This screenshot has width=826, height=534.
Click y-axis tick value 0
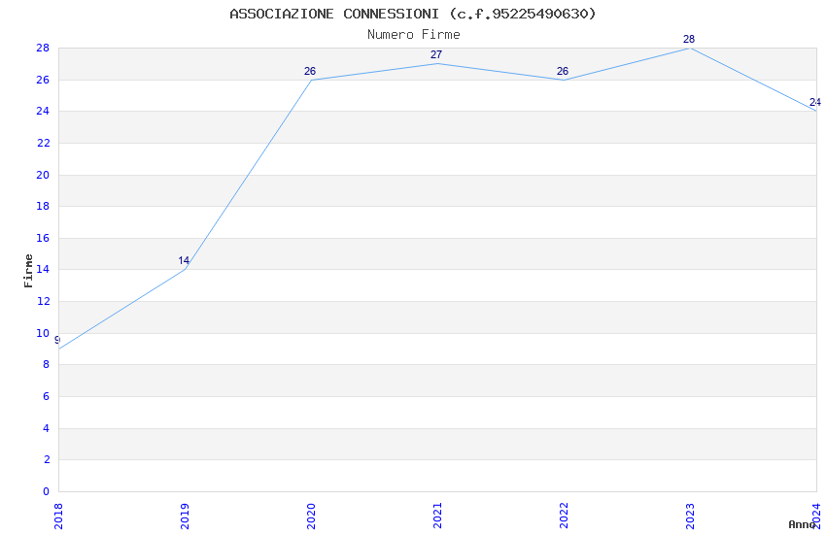click(x=46, y=491)
